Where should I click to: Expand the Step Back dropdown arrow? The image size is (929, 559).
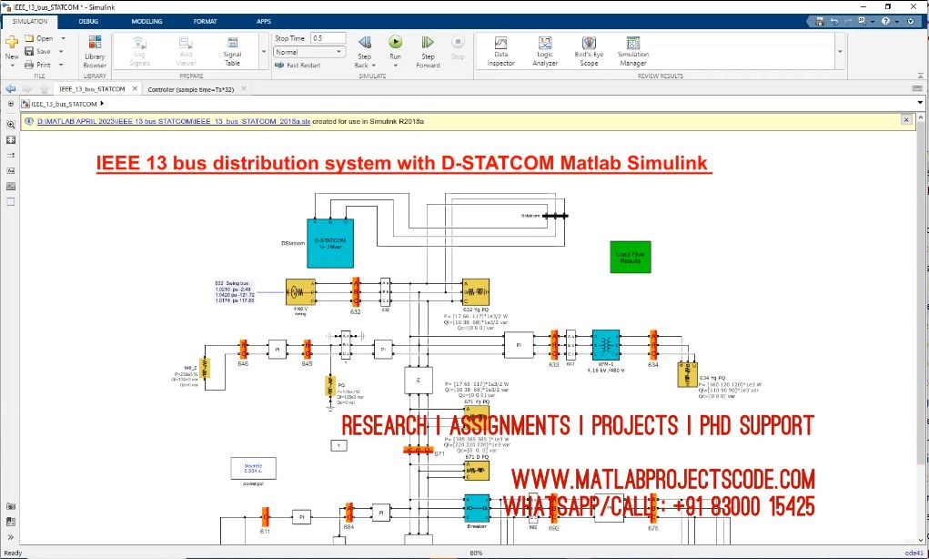373,66
